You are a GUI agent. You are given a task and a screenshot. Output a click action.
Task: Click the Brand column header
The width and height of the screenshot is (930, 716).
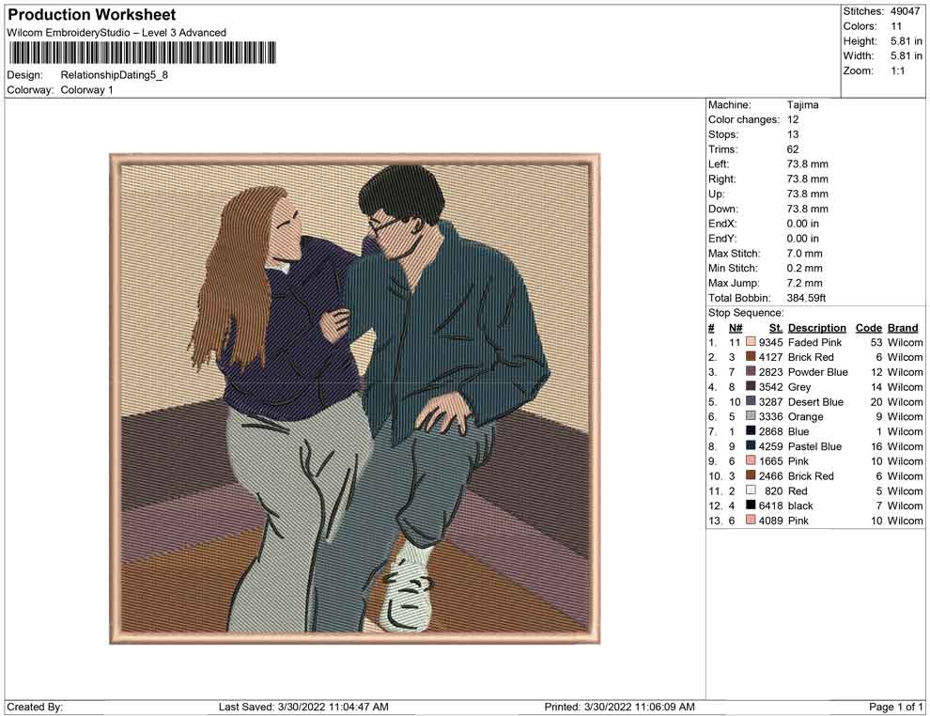coord(902,328)
